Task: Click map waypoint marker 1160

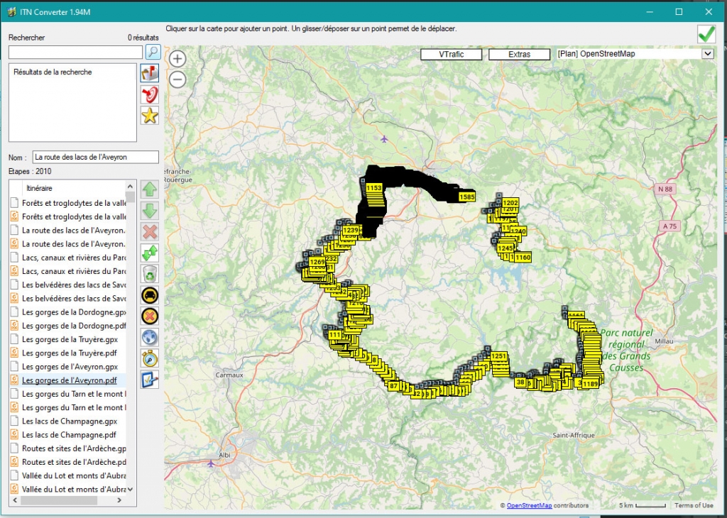Action: click(523, 258)
